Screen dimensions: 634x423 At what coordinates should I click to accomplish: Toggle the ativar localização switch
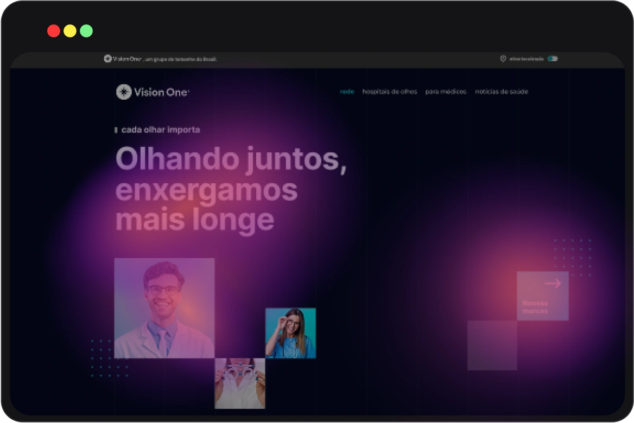553,59
